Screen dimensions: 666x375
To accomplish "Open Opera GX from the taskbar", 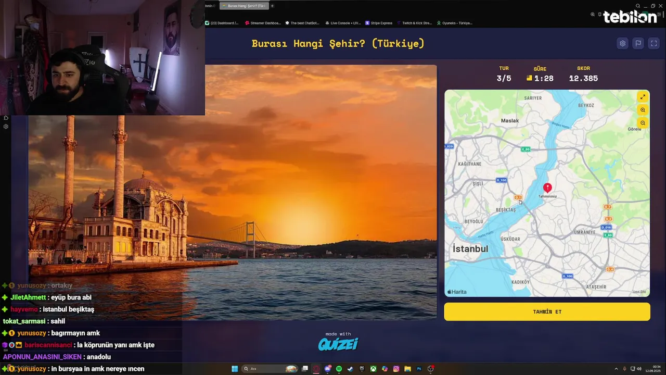I will pos(316,369).
